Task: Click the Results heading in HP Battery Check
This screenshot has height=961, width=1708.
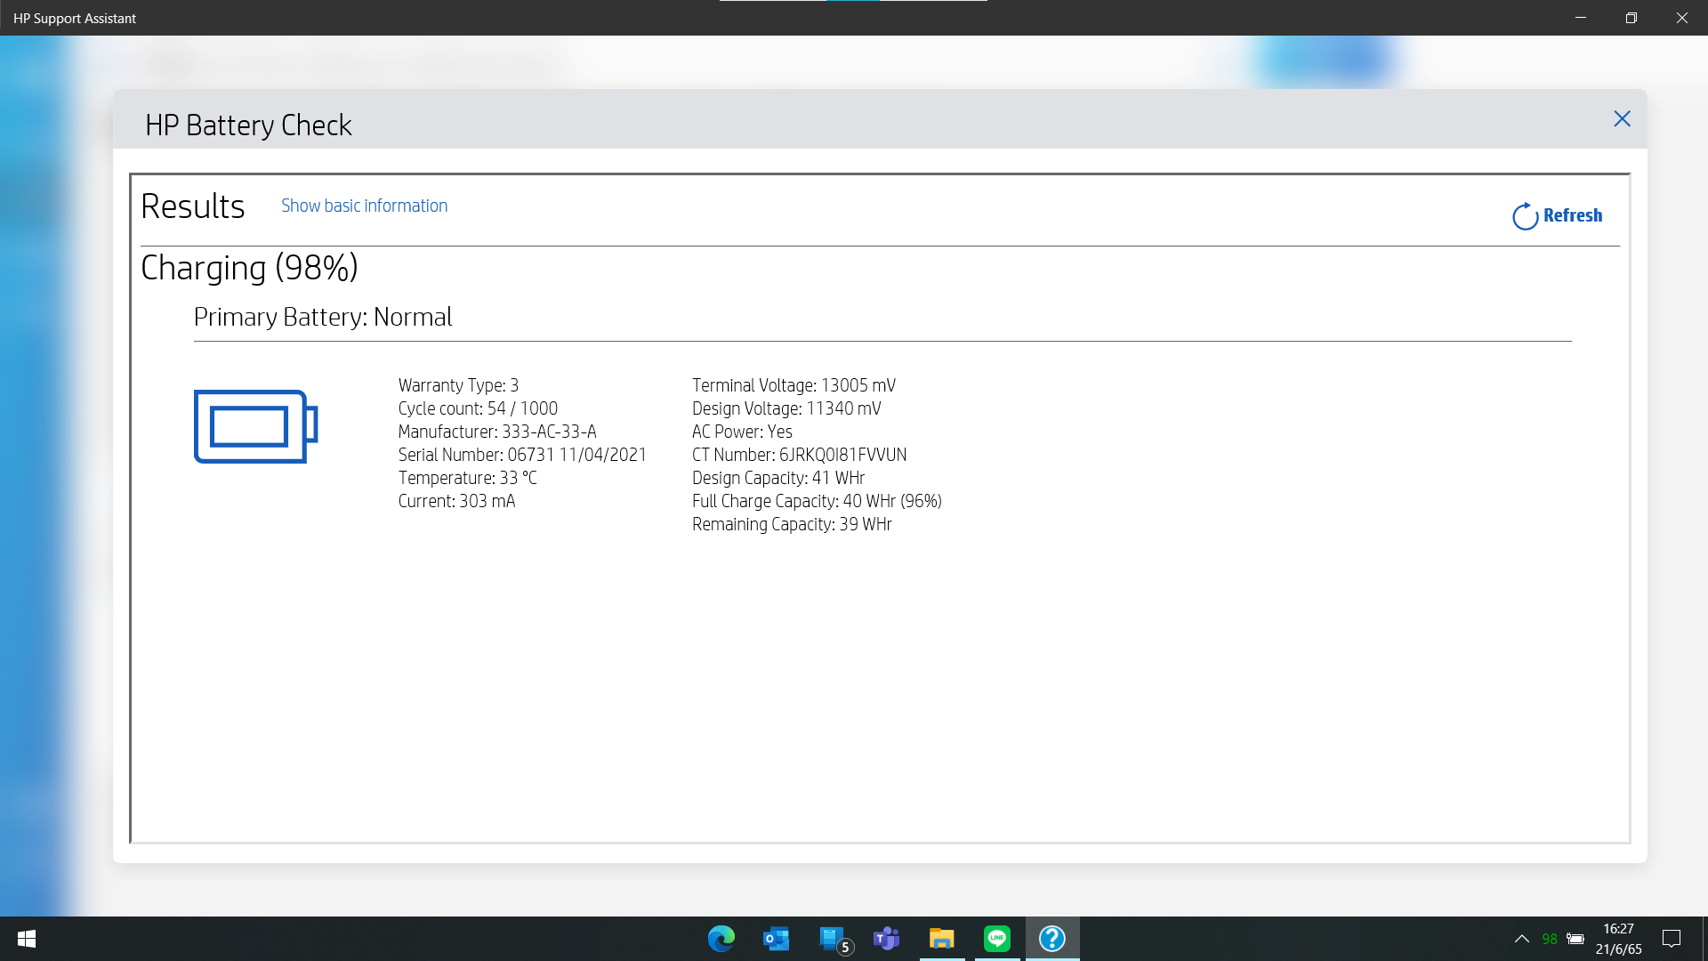Action: coord(194,206)
